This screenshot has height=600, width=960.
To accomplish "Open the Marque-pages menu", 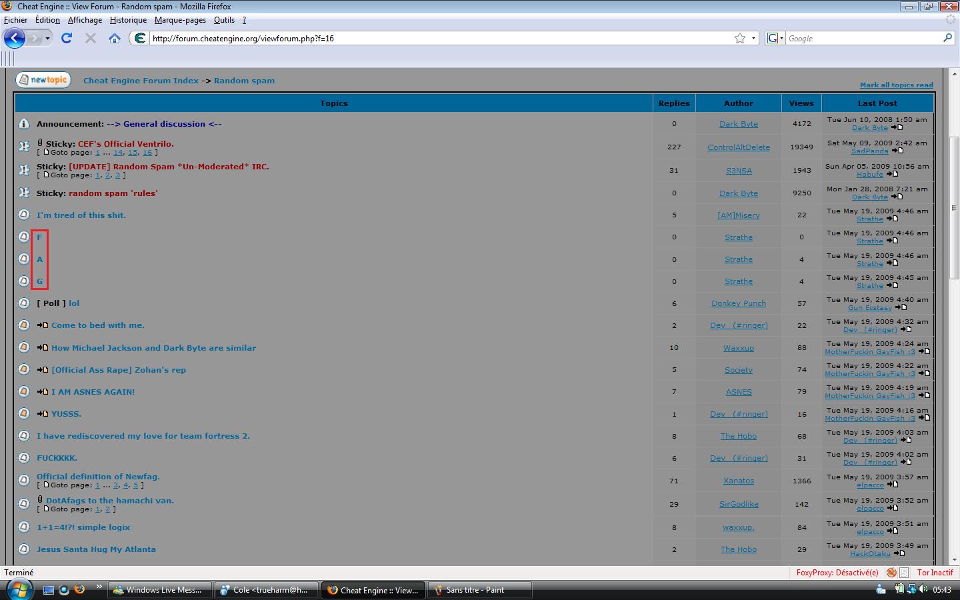I will point(180,20).
